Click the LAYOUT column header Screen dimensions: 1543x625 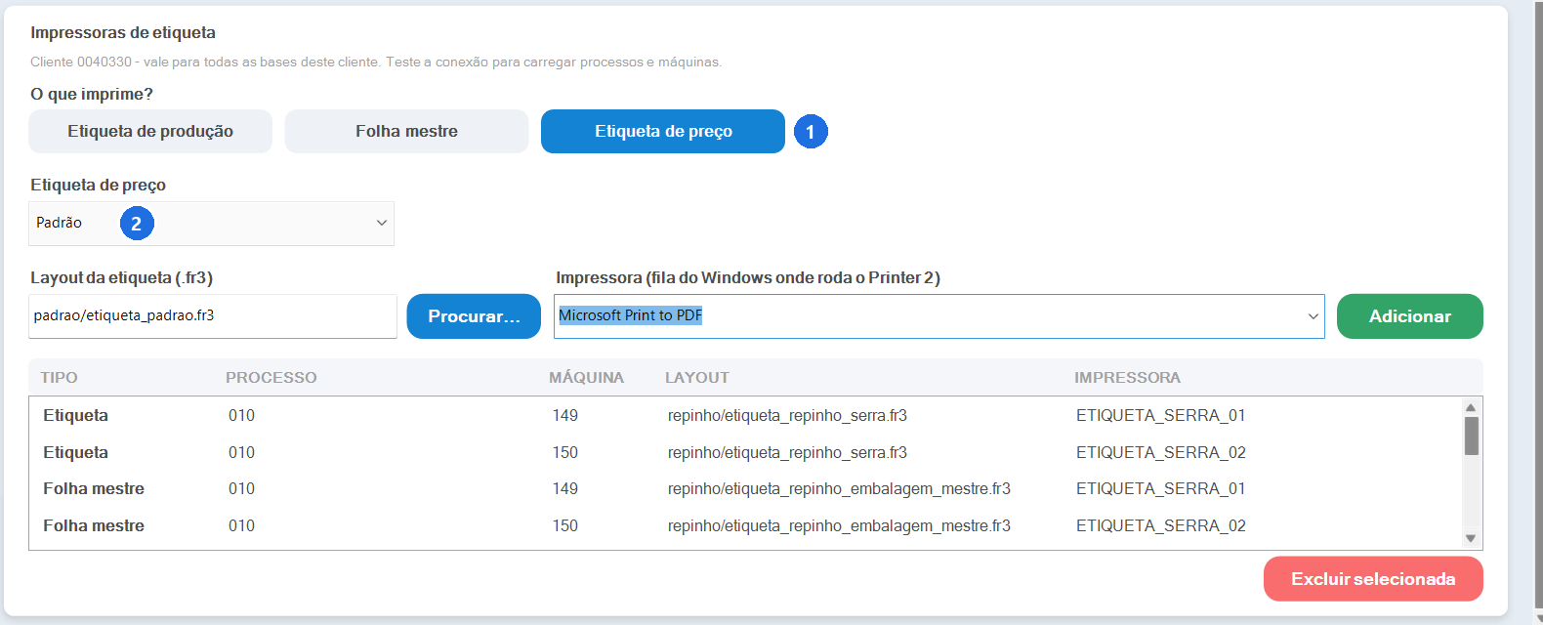tap(696, 378)
